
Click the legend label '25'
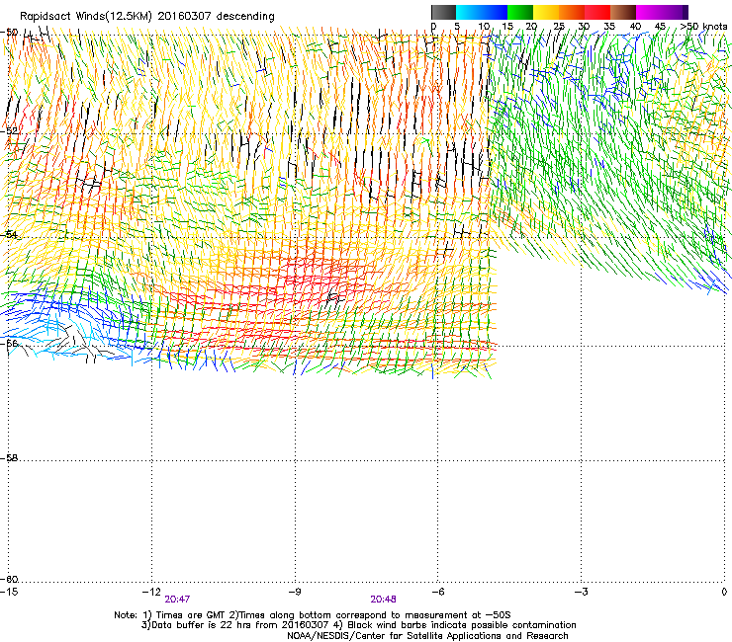click(559, 26)
